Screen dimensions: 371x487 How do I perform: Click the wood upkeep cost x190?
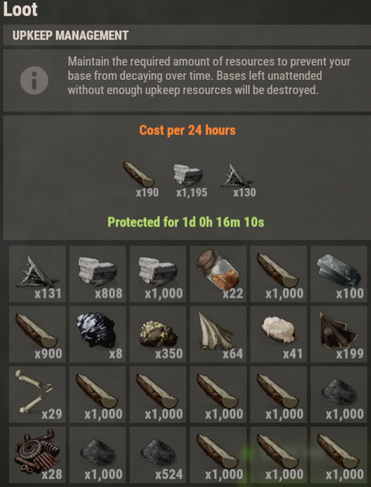click(143, 179)
